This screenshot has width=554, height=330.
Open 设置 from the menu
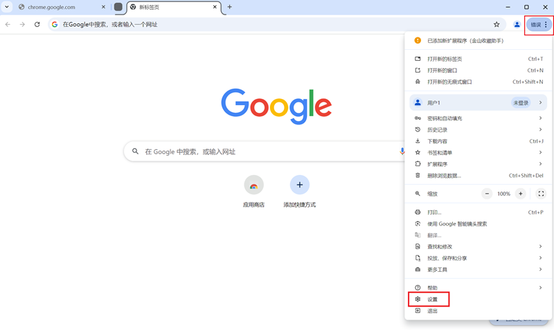tap(479, 300)
